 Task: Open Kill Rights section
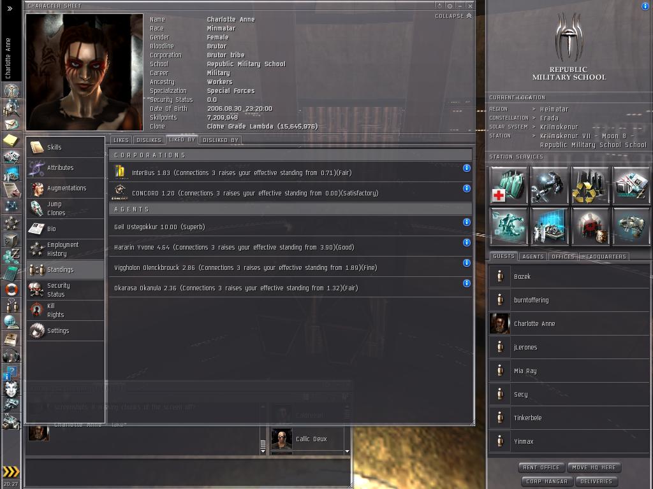[66, 310]
